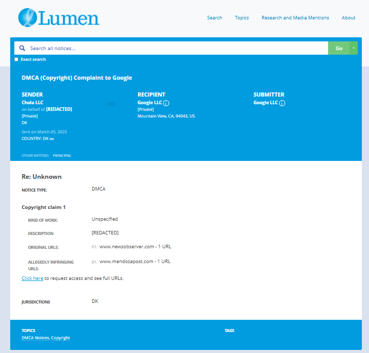Click the 'Click here' request access link

32,278
